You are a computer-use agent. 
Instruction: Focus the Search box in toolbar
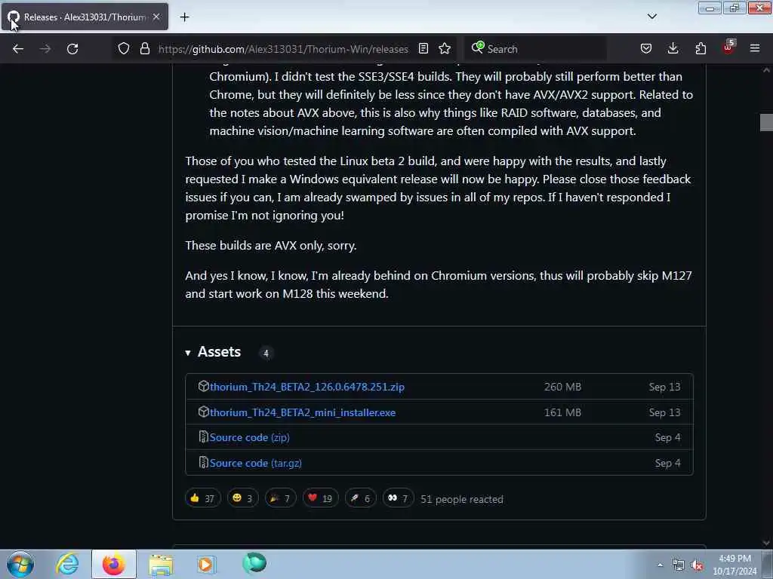tap(536, 49)
